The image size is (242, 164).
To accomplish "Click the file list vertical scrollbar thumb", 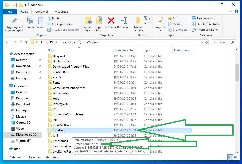I will 237,73.
